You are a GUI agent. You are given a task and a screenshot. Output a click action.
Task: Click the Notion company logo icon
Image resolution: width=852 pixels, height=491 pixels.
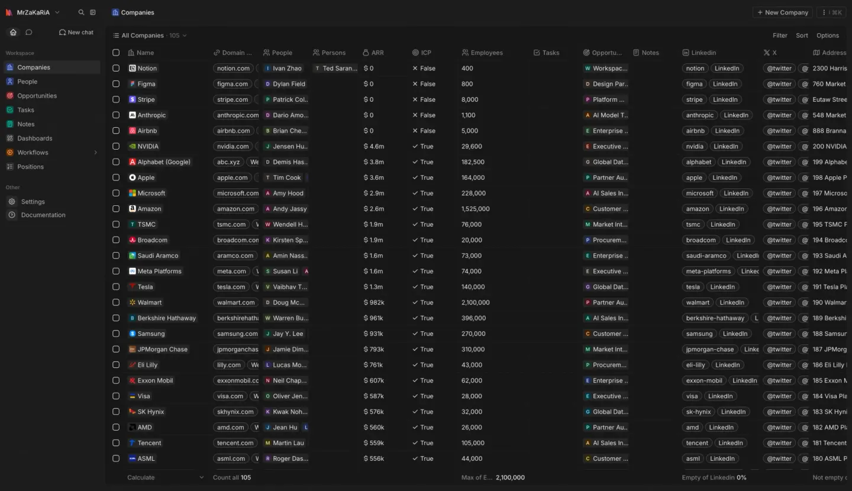coord(133,68)
